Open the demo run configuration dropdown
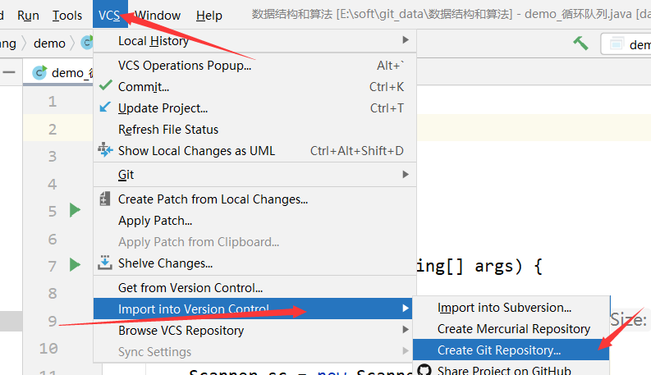Image resolution: width=651 pixels, height=375 pixels. [626, 44]
